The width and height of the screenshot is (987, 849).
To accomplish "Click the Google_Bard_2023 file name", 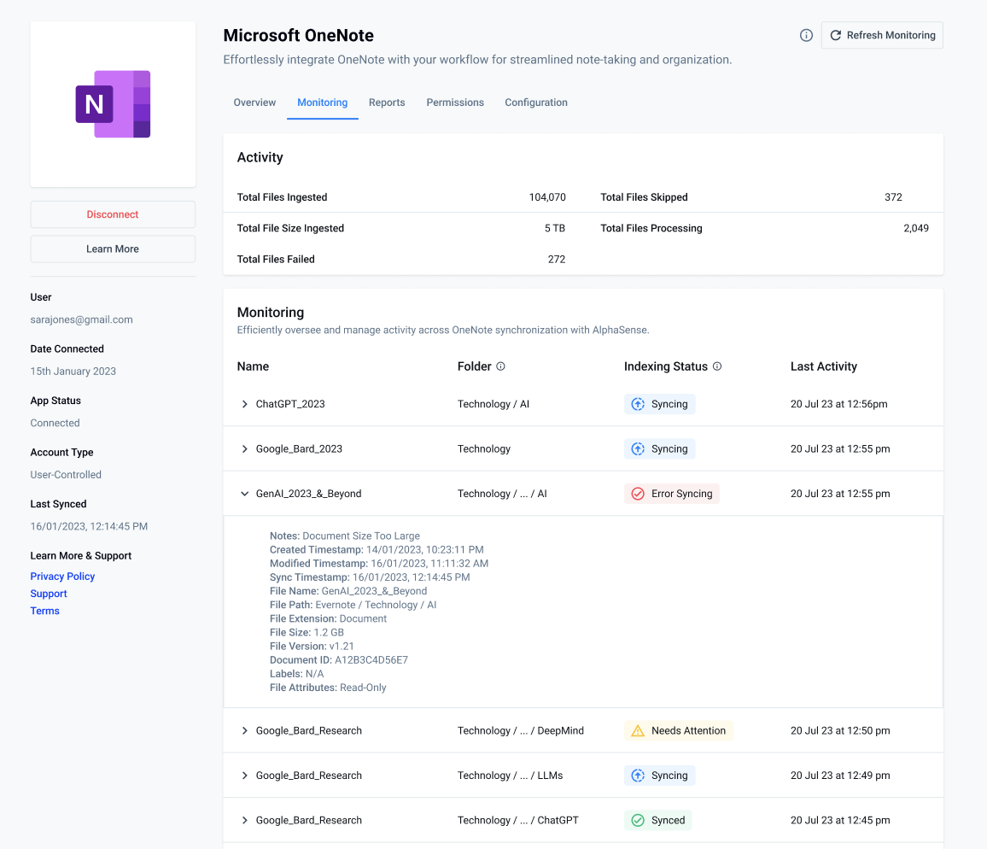I will pyautogui.click(x=299, y=449).
